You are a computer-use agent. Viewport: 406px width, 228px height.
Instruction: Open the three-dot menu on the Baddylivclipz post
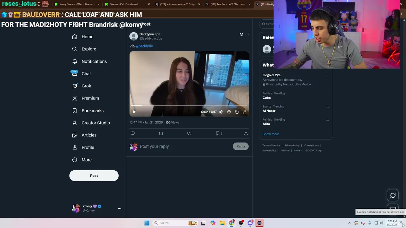(x=247, y=34)
